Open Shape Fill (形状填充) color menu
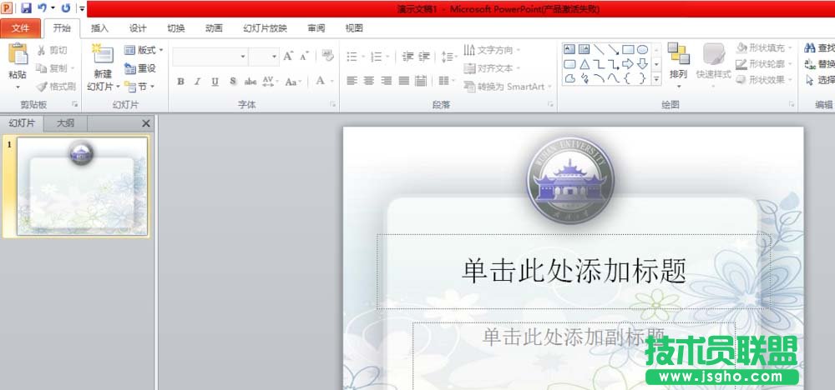Image resolution: width=835 pixels, height=390 pixels. pos(764,47)
